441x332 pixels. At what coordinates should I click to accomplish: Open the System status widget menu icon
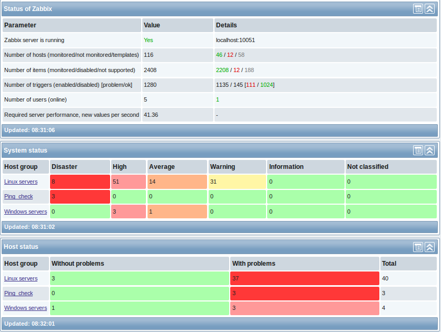click(418, 150)
